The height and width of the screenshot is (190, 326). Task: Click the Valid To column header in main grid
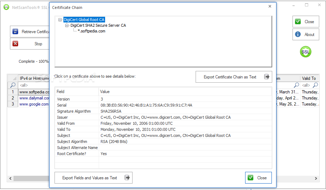pos(309,78)
